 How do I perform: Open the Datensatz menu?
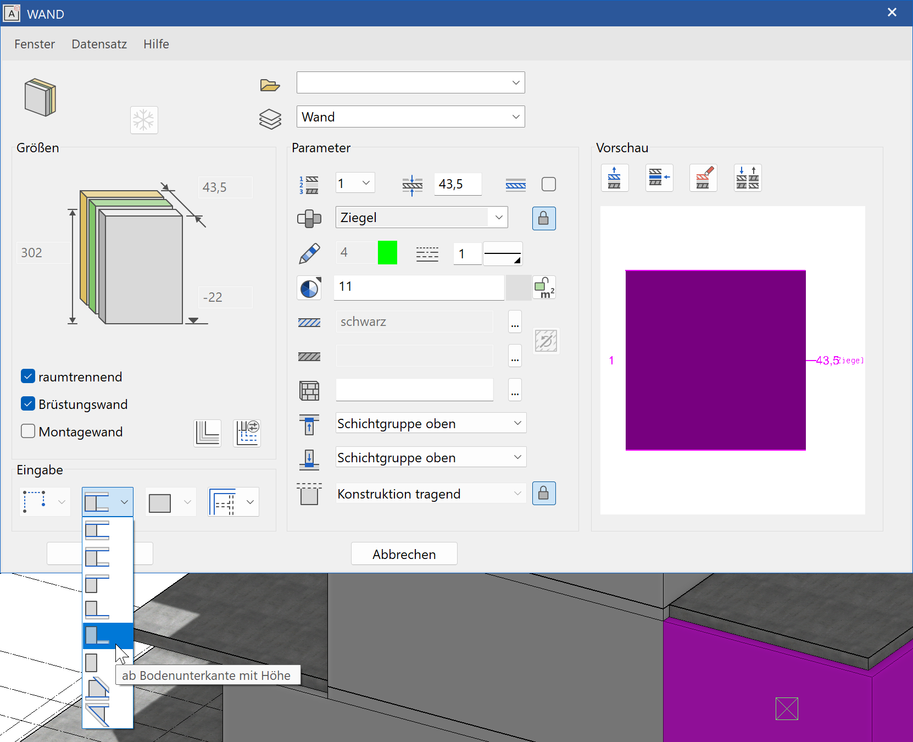pos(99,44)
